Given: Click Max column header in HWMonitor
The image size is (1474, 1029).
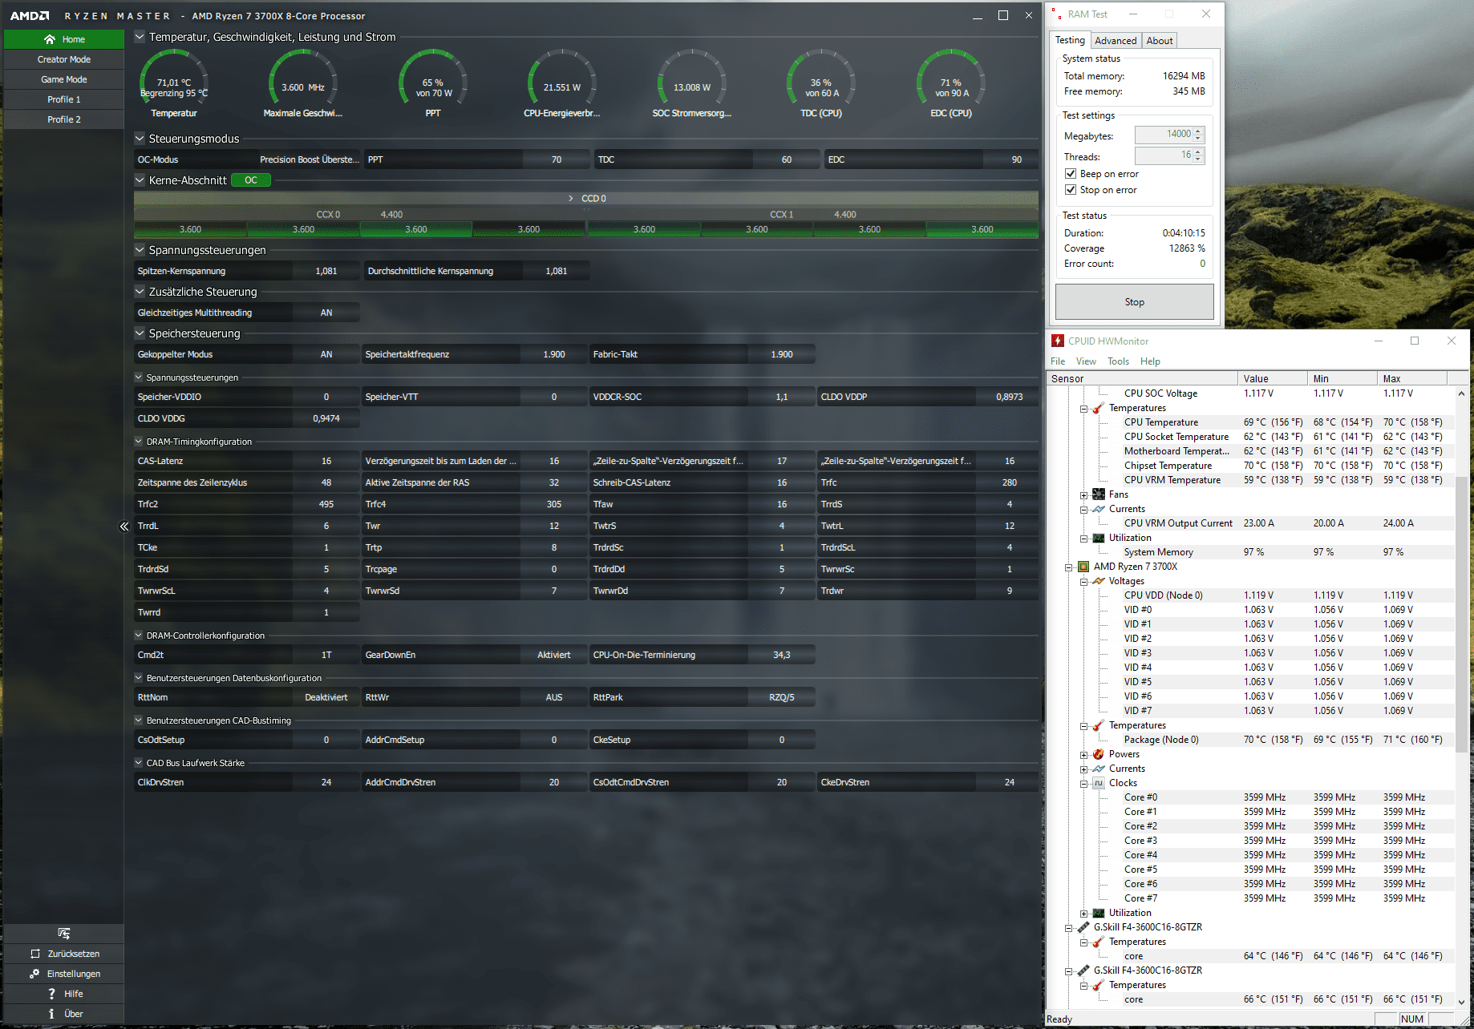Looking at the screenshot, I should [x=1412, y=378].
